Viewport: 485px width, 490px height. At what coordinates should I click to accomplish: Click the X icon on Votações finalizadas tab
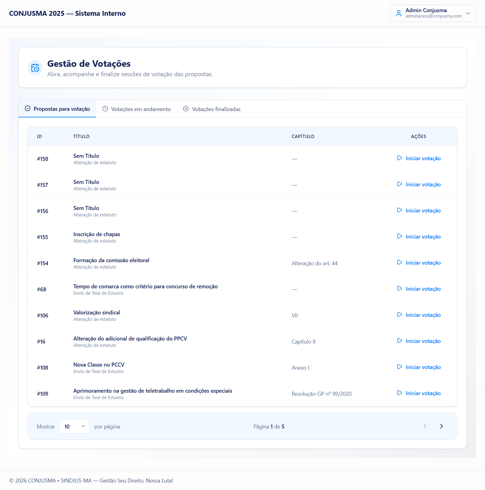186,109
